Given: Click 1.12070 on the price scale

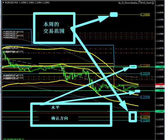Looking at the screenshot, I should point(160,126).
